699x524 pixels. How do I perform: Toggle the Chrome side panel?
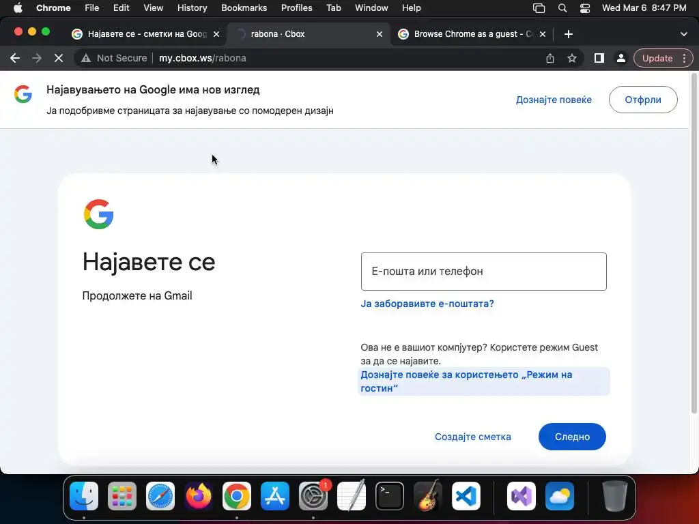coord(599,58)
